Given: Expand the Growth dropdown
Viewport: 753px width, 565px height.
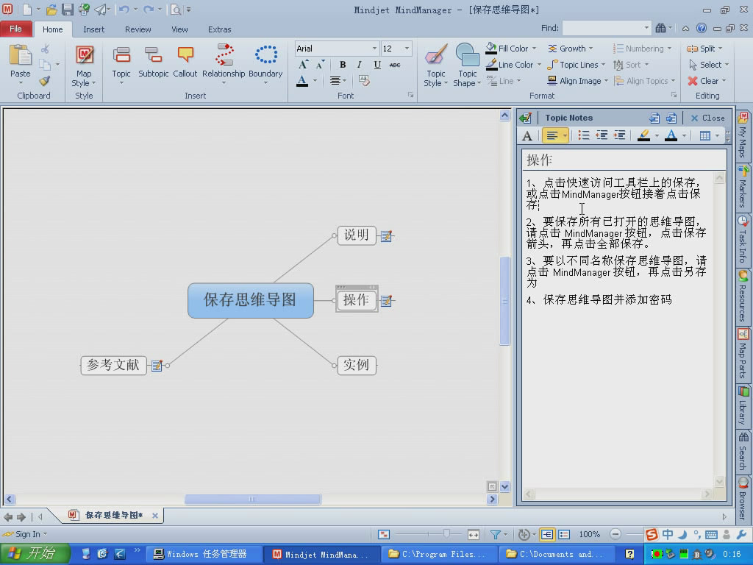Looking at the screenshot, I should pos(590,49).
